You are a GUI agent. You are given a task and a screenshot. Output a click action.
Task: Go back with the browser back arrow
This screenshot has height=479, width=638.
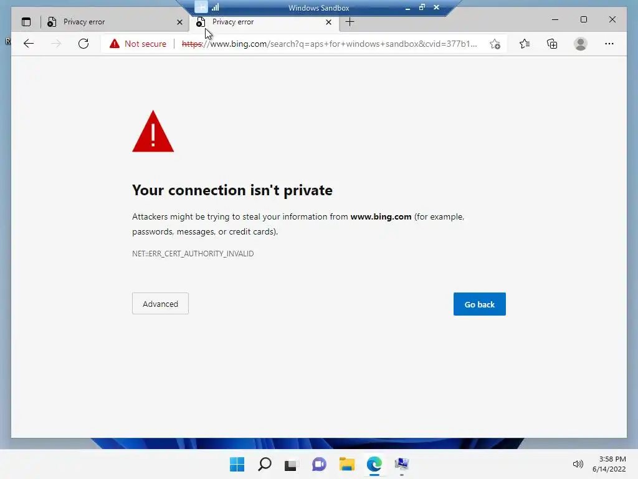[x=29, y=44]
